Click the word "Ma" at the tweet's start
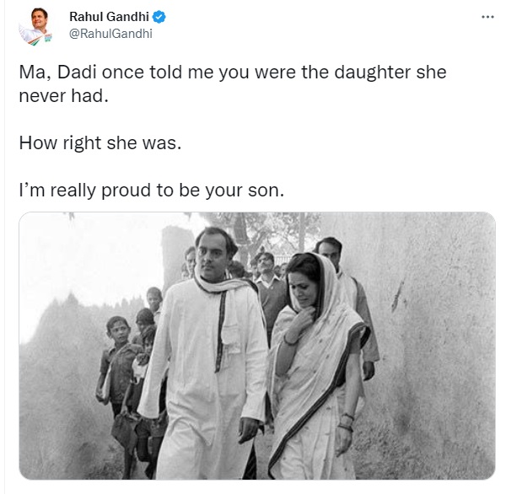 click(31, 72)
